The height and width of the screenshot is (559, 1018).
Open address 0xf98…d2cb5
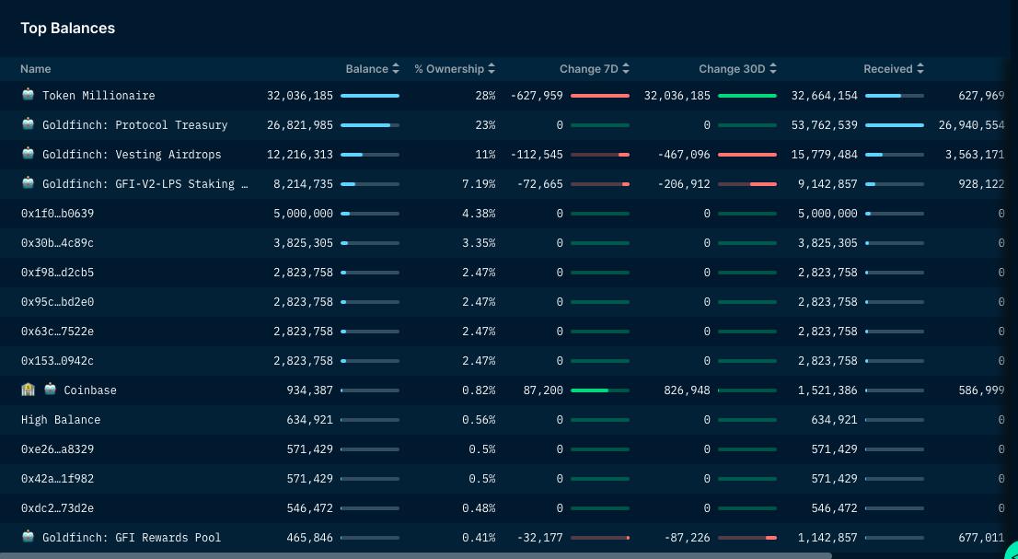coord(57,272)
